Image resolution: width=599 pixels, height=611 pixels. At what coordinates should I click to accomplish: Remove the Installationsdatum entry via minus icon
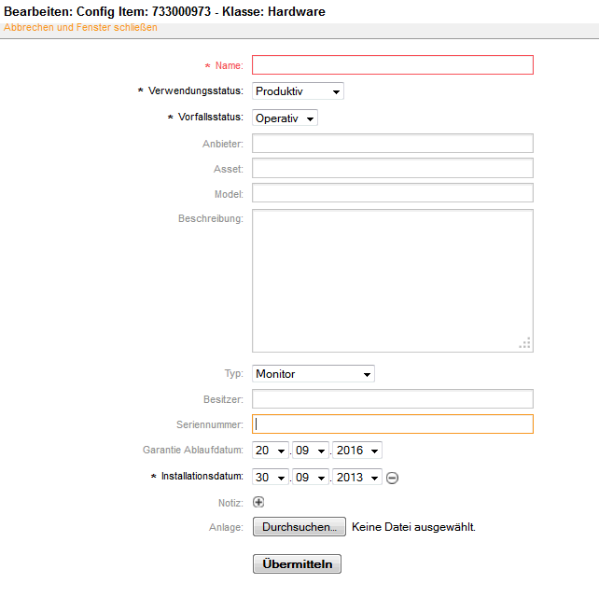(392, 478)
